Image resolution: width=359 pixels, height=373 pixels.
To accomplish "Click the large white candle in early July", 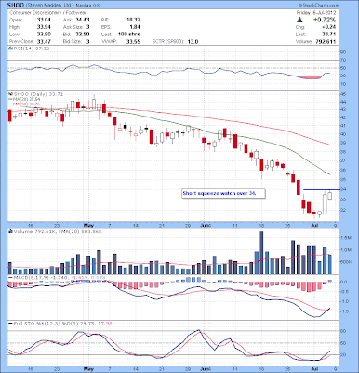I will [x=325, y=203].
